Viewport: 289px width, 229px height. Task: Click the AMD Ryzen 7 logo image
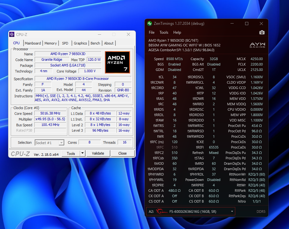click(117, 62)
